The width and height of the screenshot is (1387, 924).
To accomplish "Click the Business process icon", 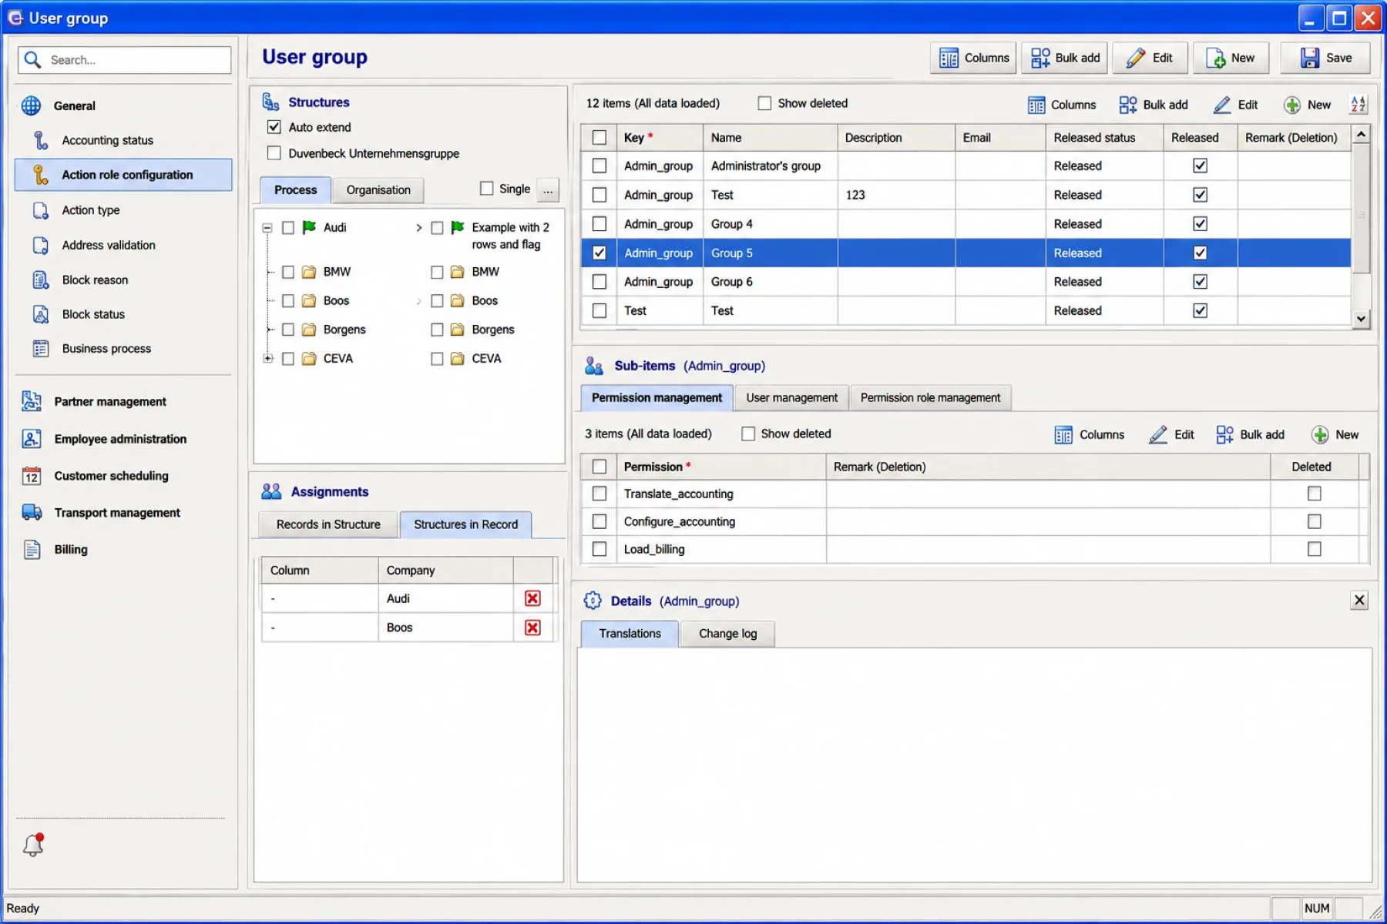I will point(41,349).
